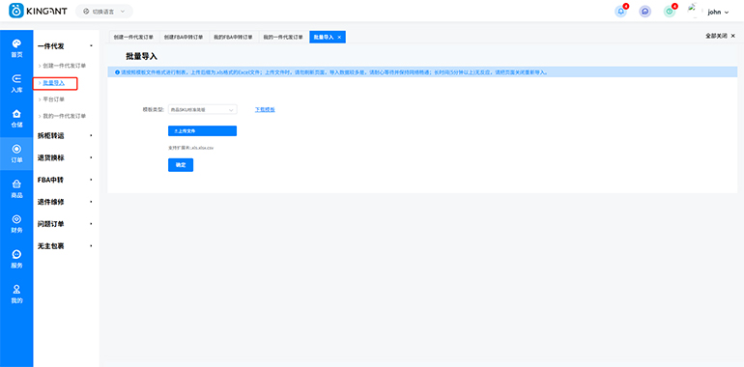This screenshot has height=367, width=744.
Task: Open the messages chat bubble icon in header
Action: pos(644,12)
